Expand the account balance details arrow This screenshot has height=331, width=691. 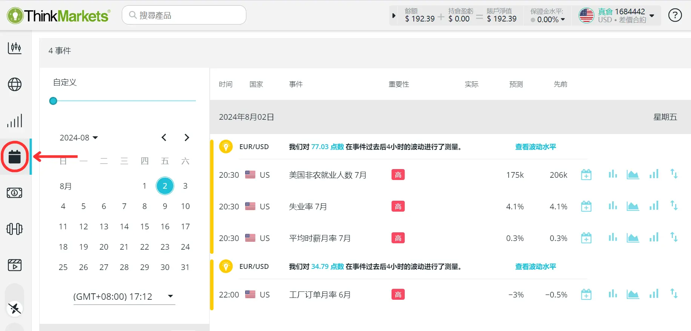394,15
